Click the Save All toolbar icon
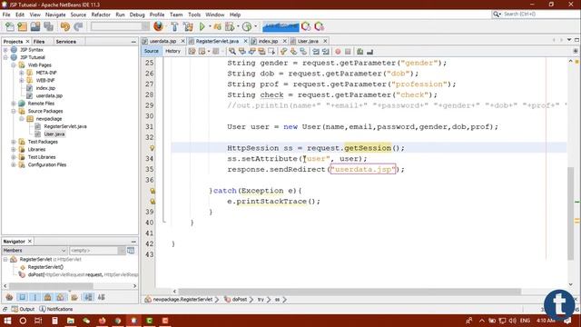This screenshot has height=327, width=581. [x=48, y=26]
